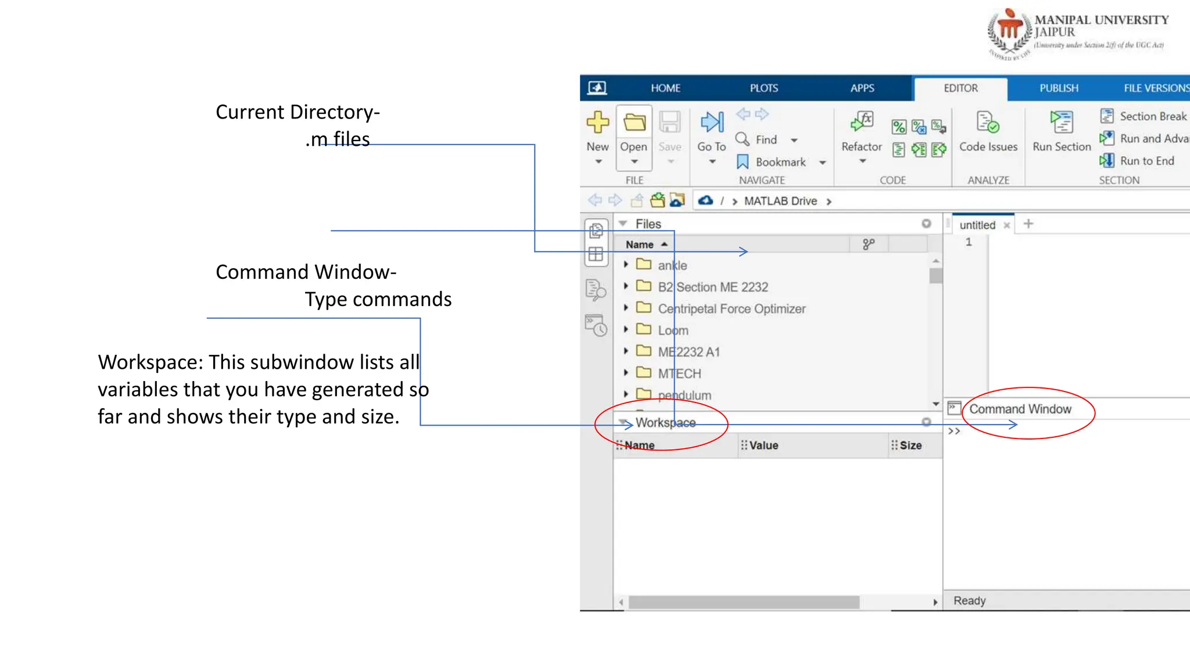Viewport: 1190px width, 669px height.
Task: Click the comment percent icon in Code group
Action: [x=898, y=127]
